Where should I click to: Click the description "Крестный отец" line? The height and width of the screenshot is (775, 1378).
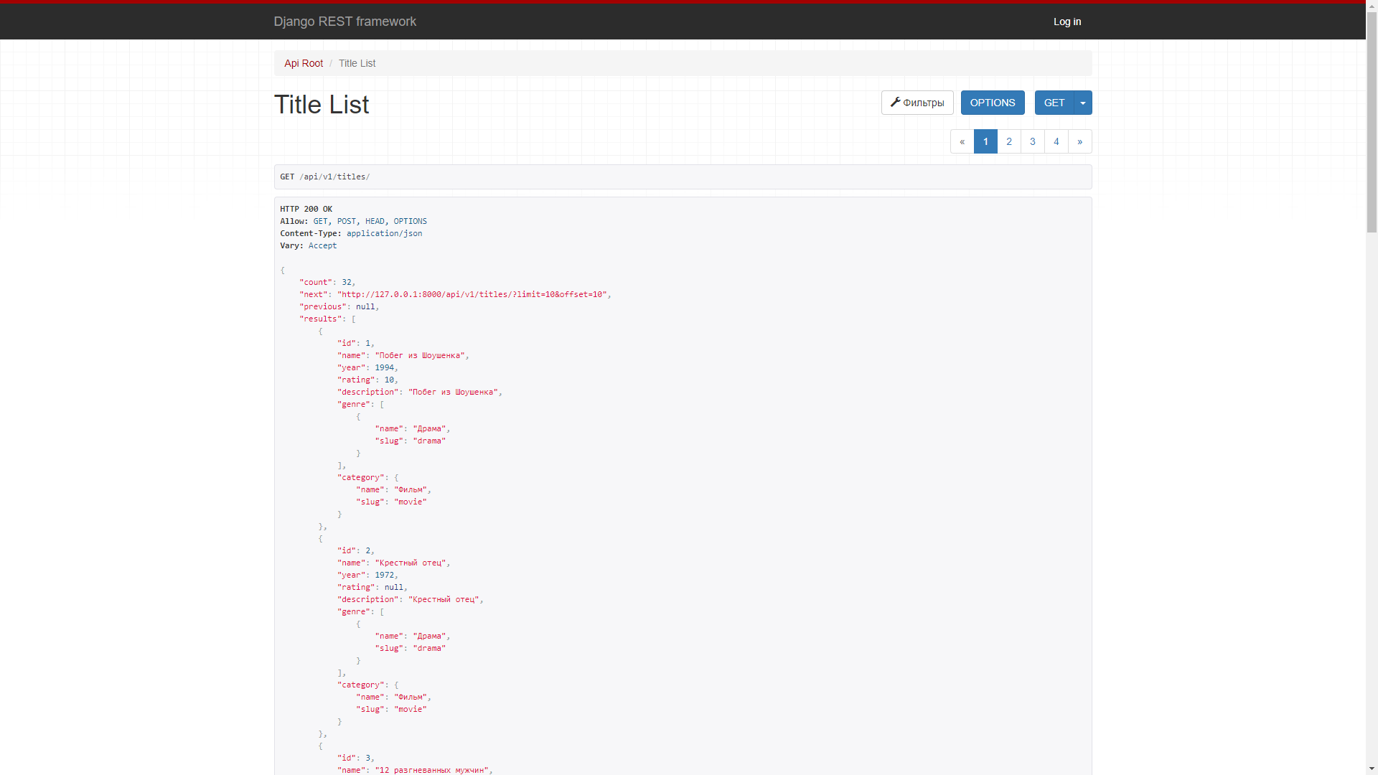tap(411, 599)
